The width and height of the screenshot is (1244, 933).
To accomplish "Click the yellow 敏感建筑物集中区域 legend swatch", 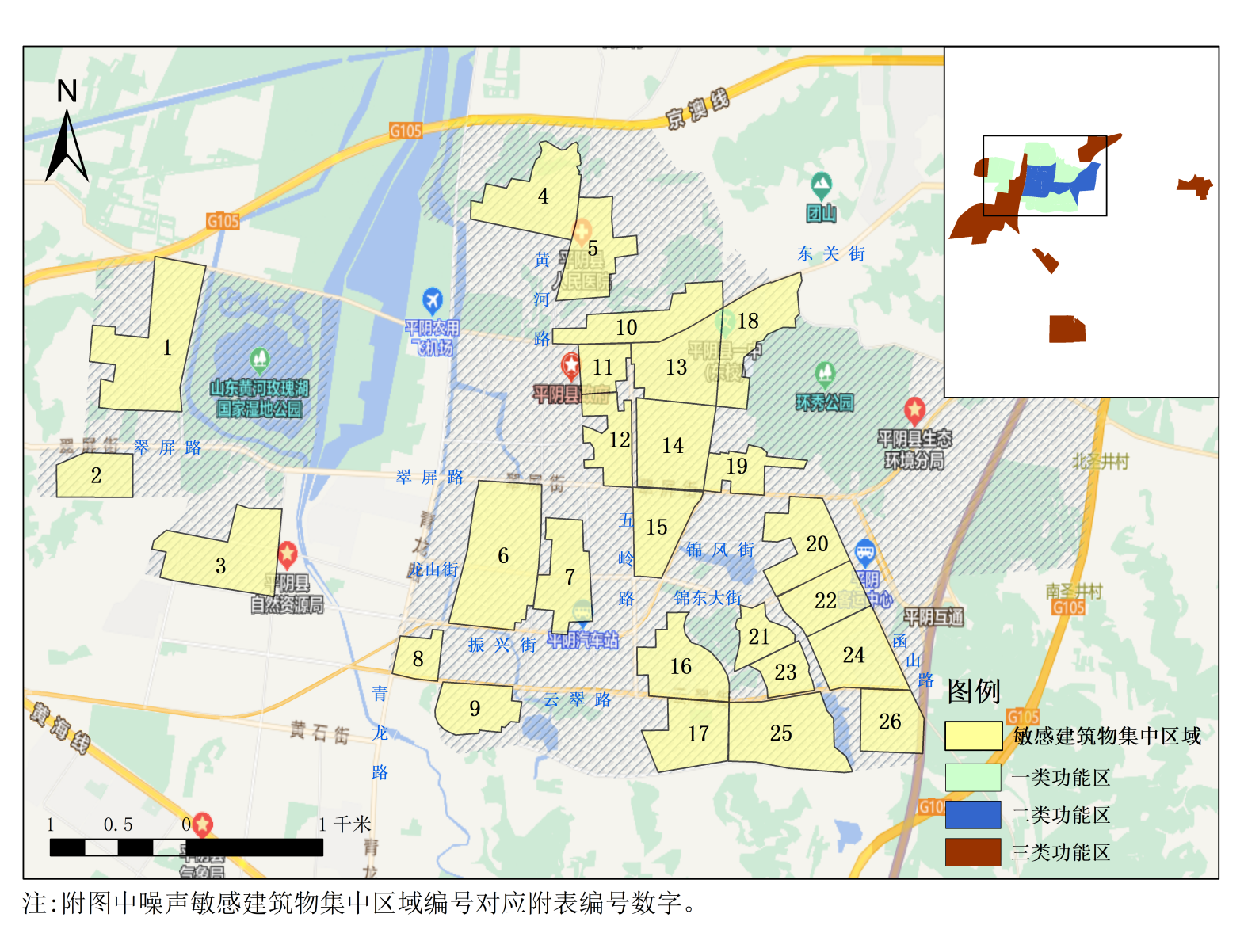I will pos(973,736).
